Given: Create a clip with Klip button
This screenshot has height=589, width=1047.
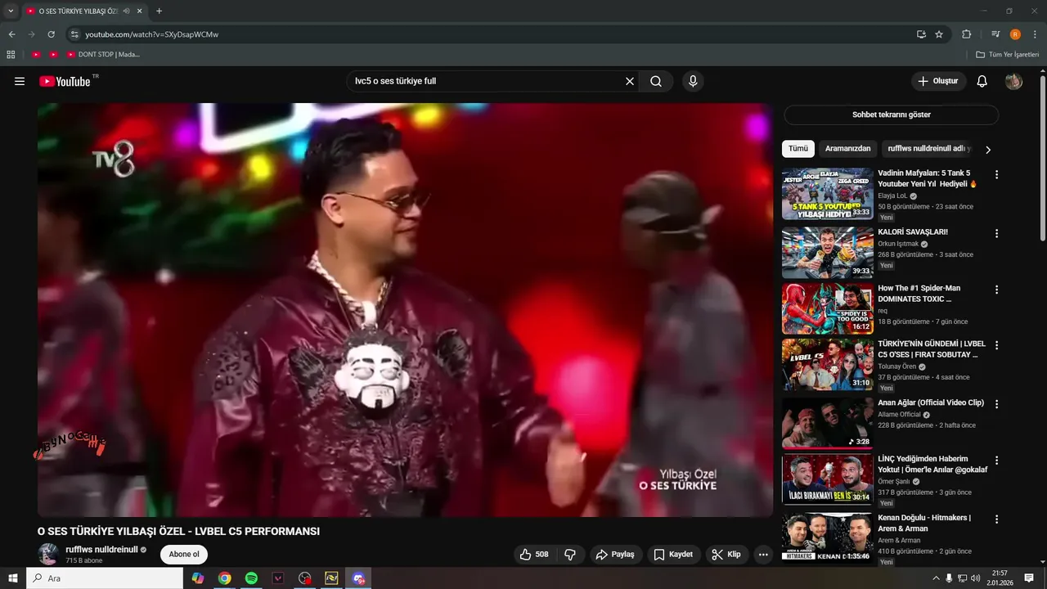Looking at the screenshot, I should click(x=726, y=554).
